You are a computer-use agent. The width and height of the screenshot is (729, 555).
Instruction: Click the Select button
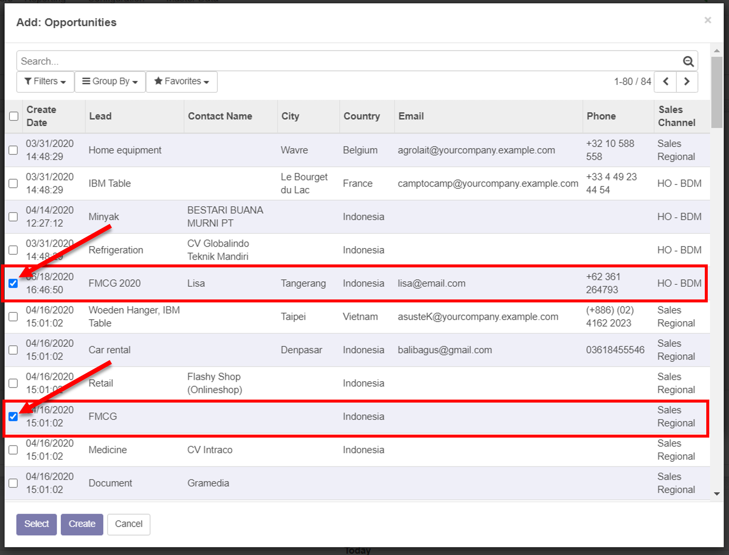click(x=37, y=524)
